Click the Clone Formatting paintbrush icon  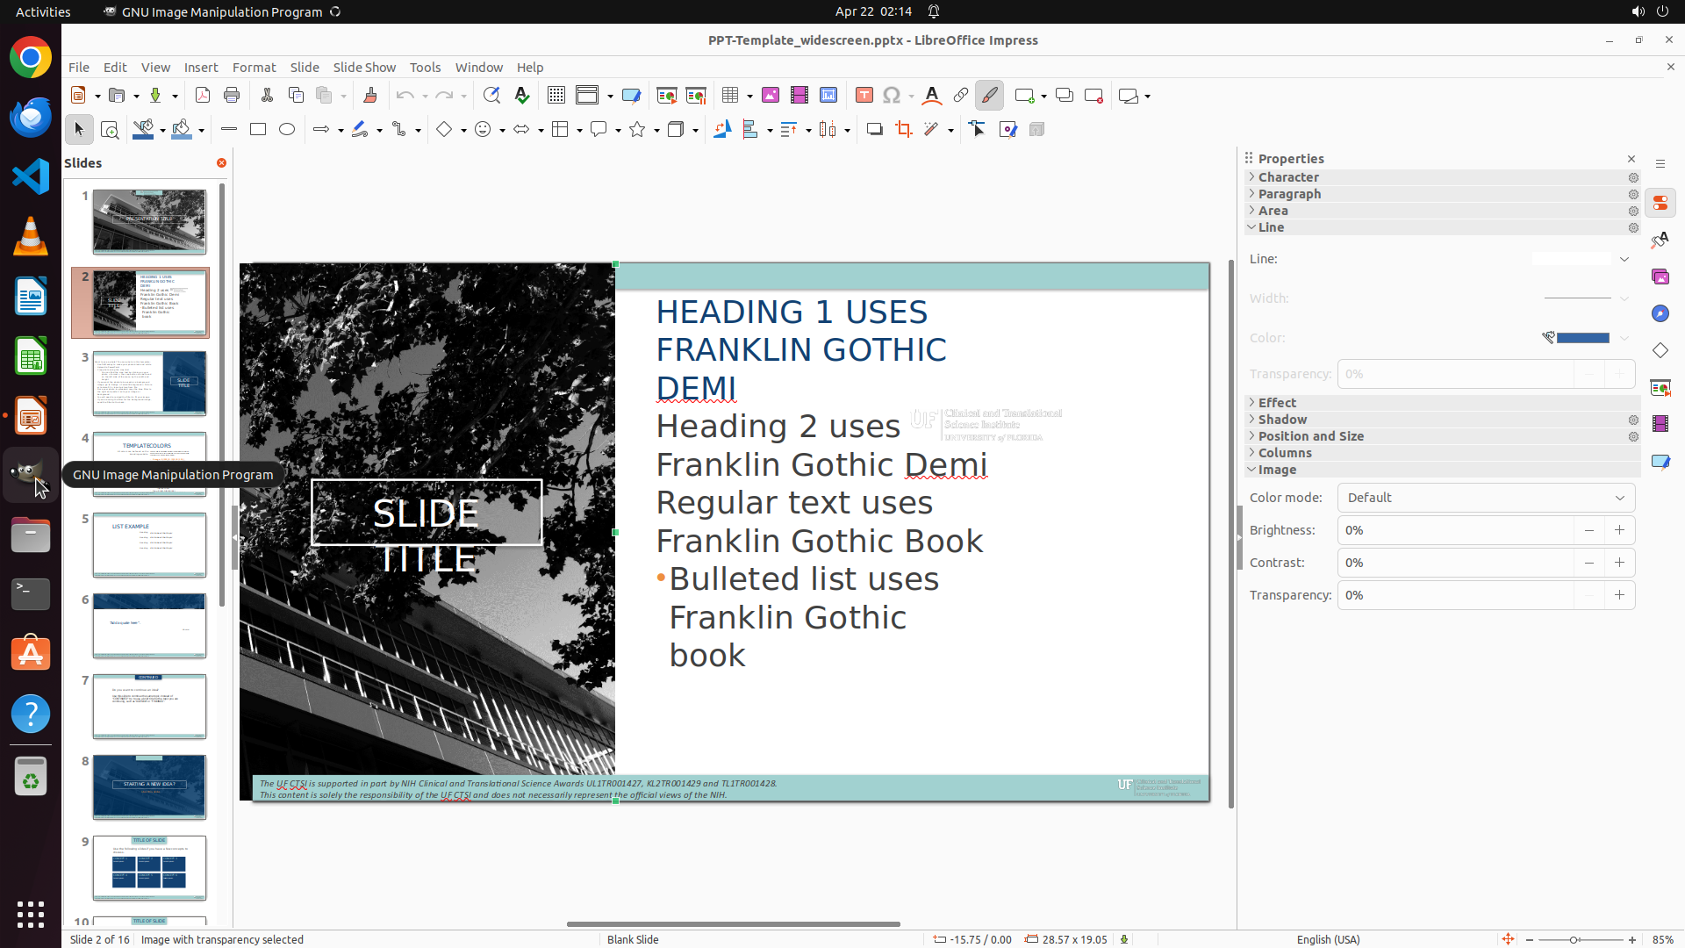[x=369, y=96]
